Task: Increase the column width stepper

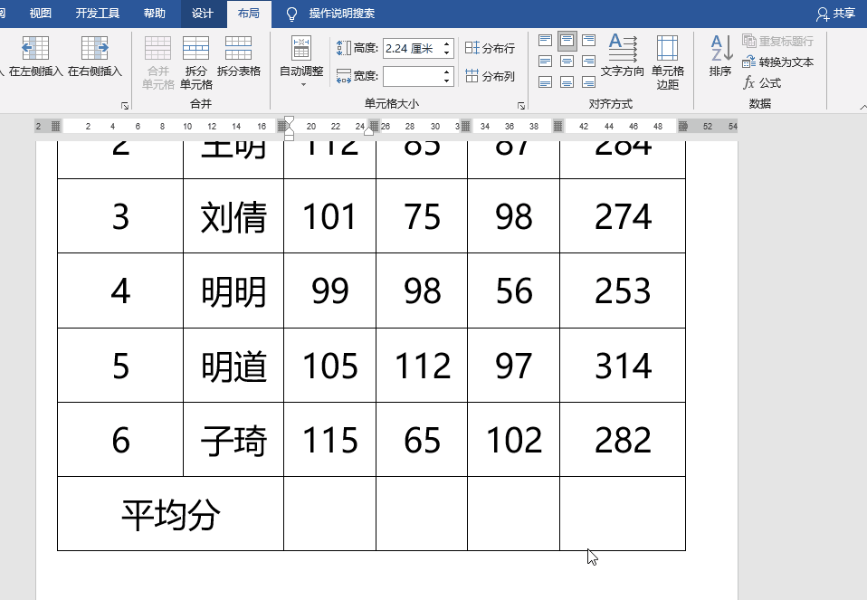Action: 446,71
